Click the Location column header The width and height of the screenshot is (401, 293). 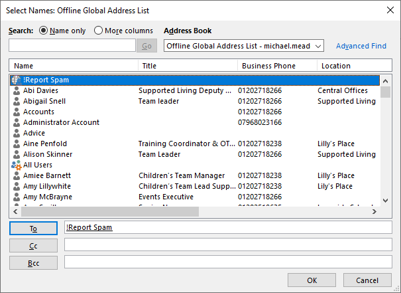click(x=348, y=66)
